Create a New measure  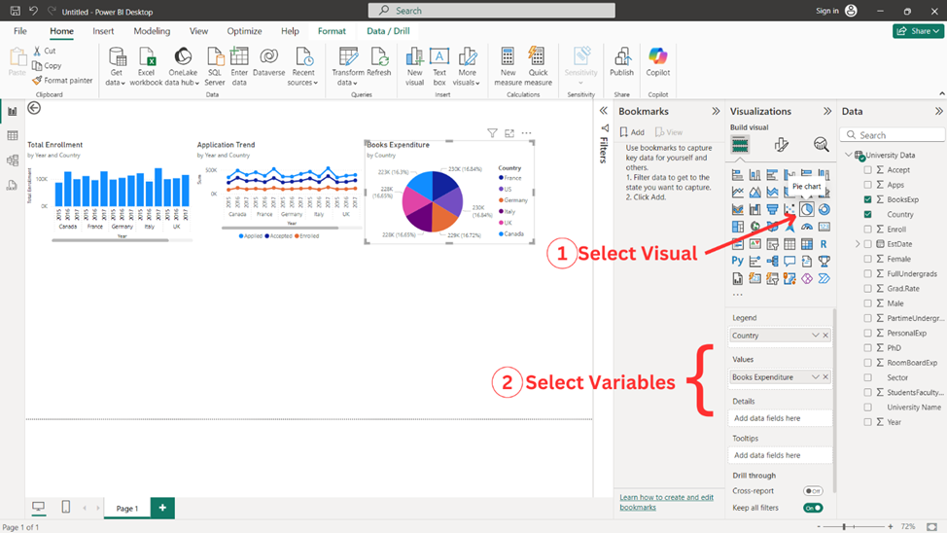coord(508,66)
